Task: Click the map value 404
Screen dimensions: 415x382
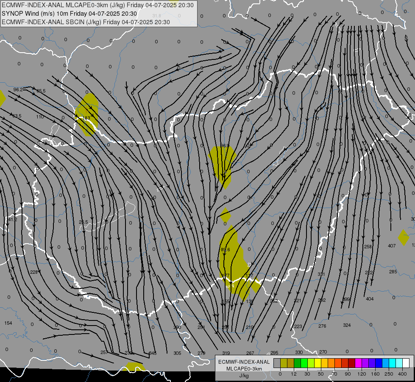Action: pyautogui.click(x=370, y=299)
